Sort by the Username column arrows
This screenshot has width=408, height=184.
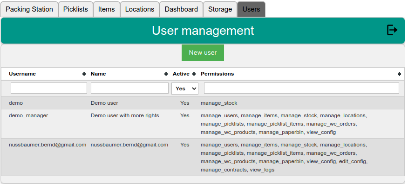(84, 74)
